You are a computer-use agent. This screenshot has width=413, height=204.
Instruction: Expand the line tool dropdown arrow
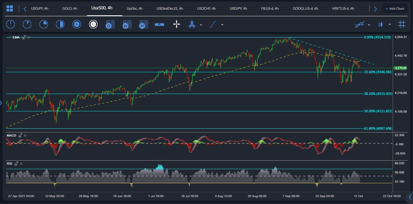tap(222, 25)
